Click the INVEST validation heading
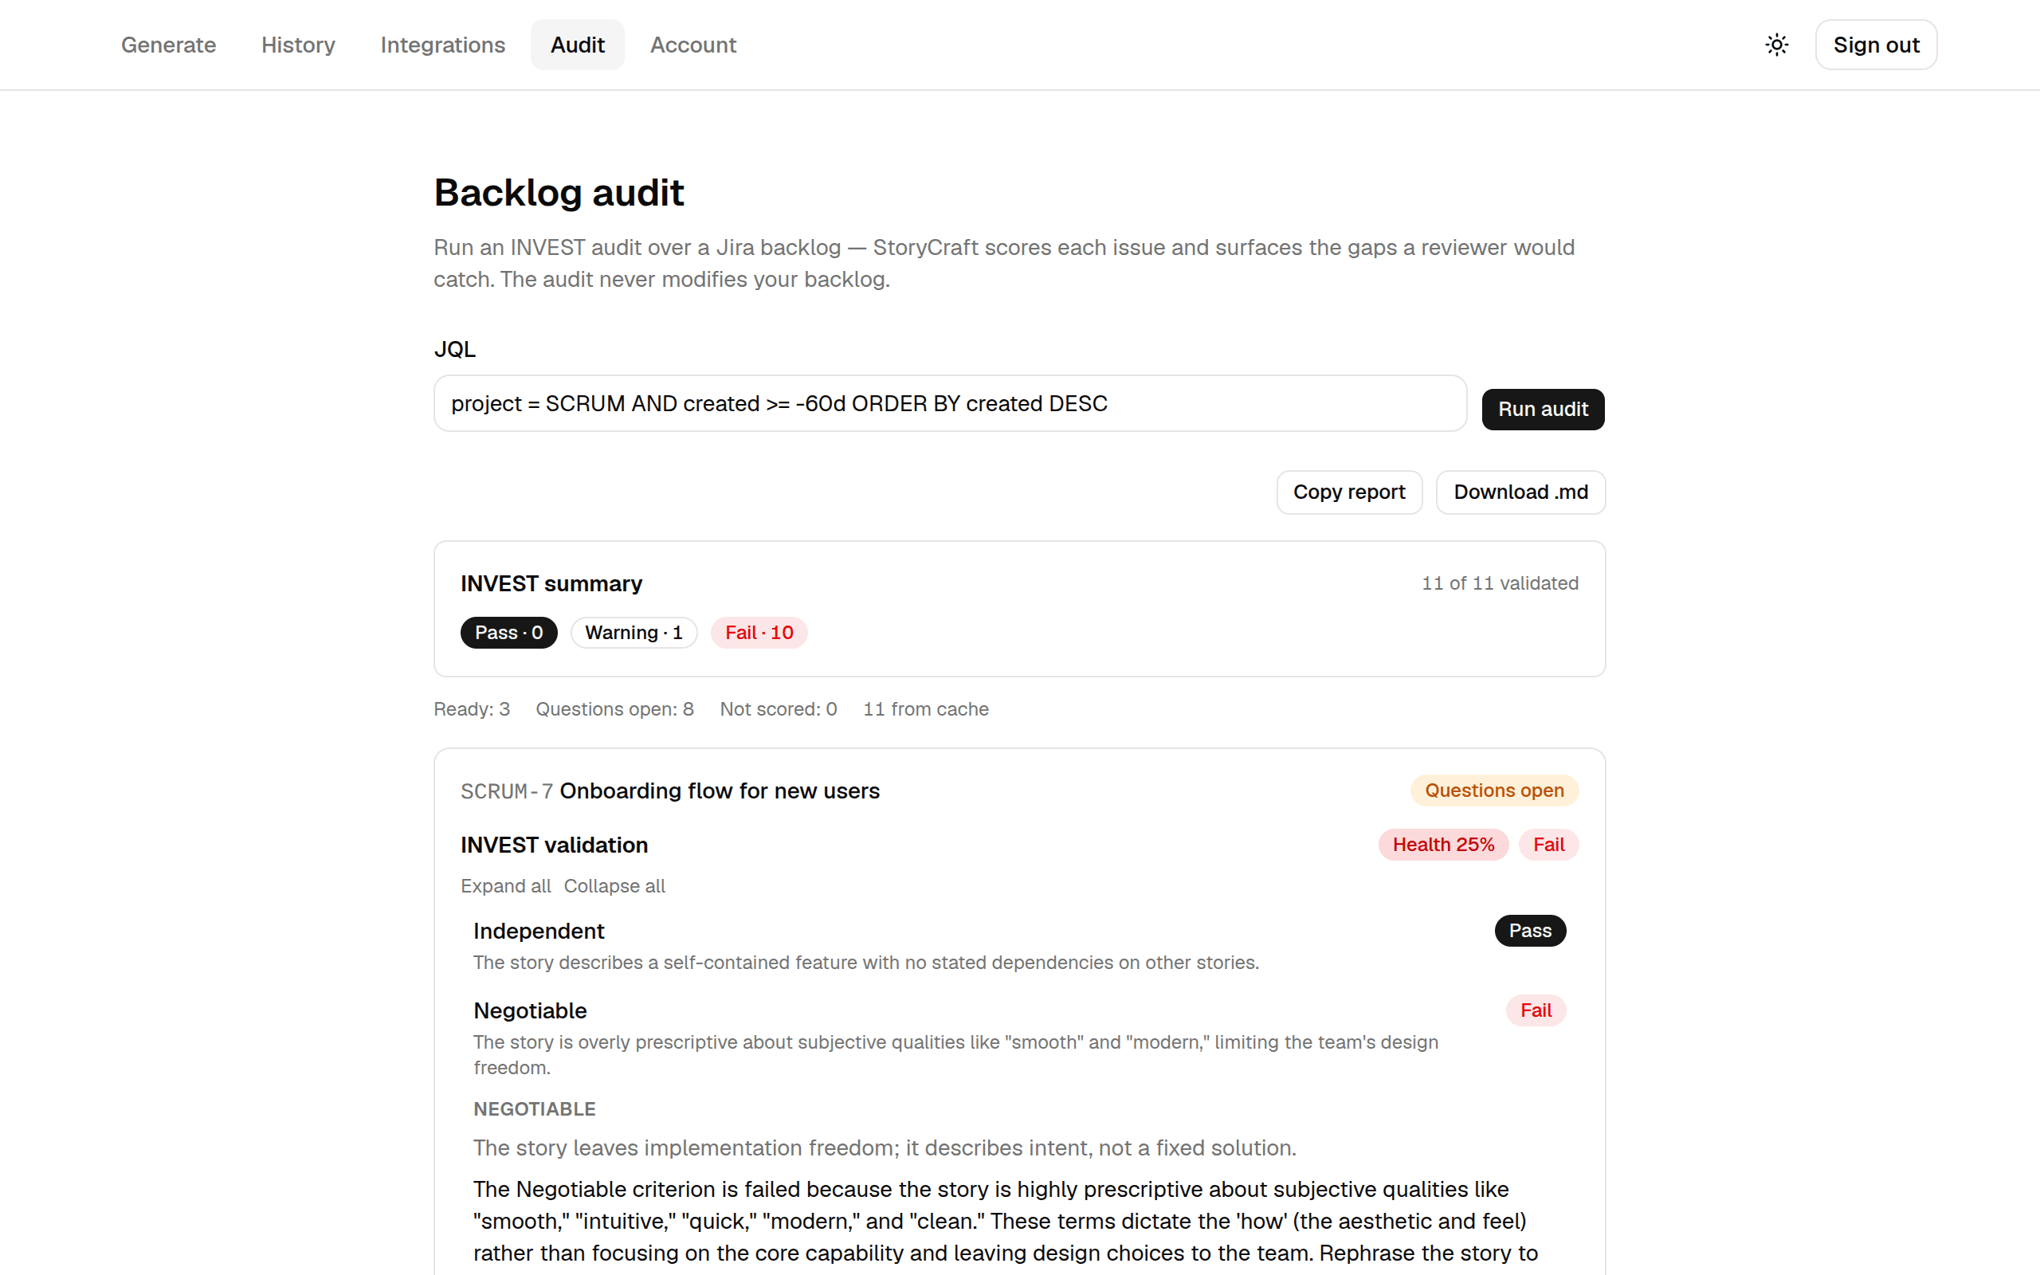The width and height of the screenshot is (2040, 1275). (554, 845)
